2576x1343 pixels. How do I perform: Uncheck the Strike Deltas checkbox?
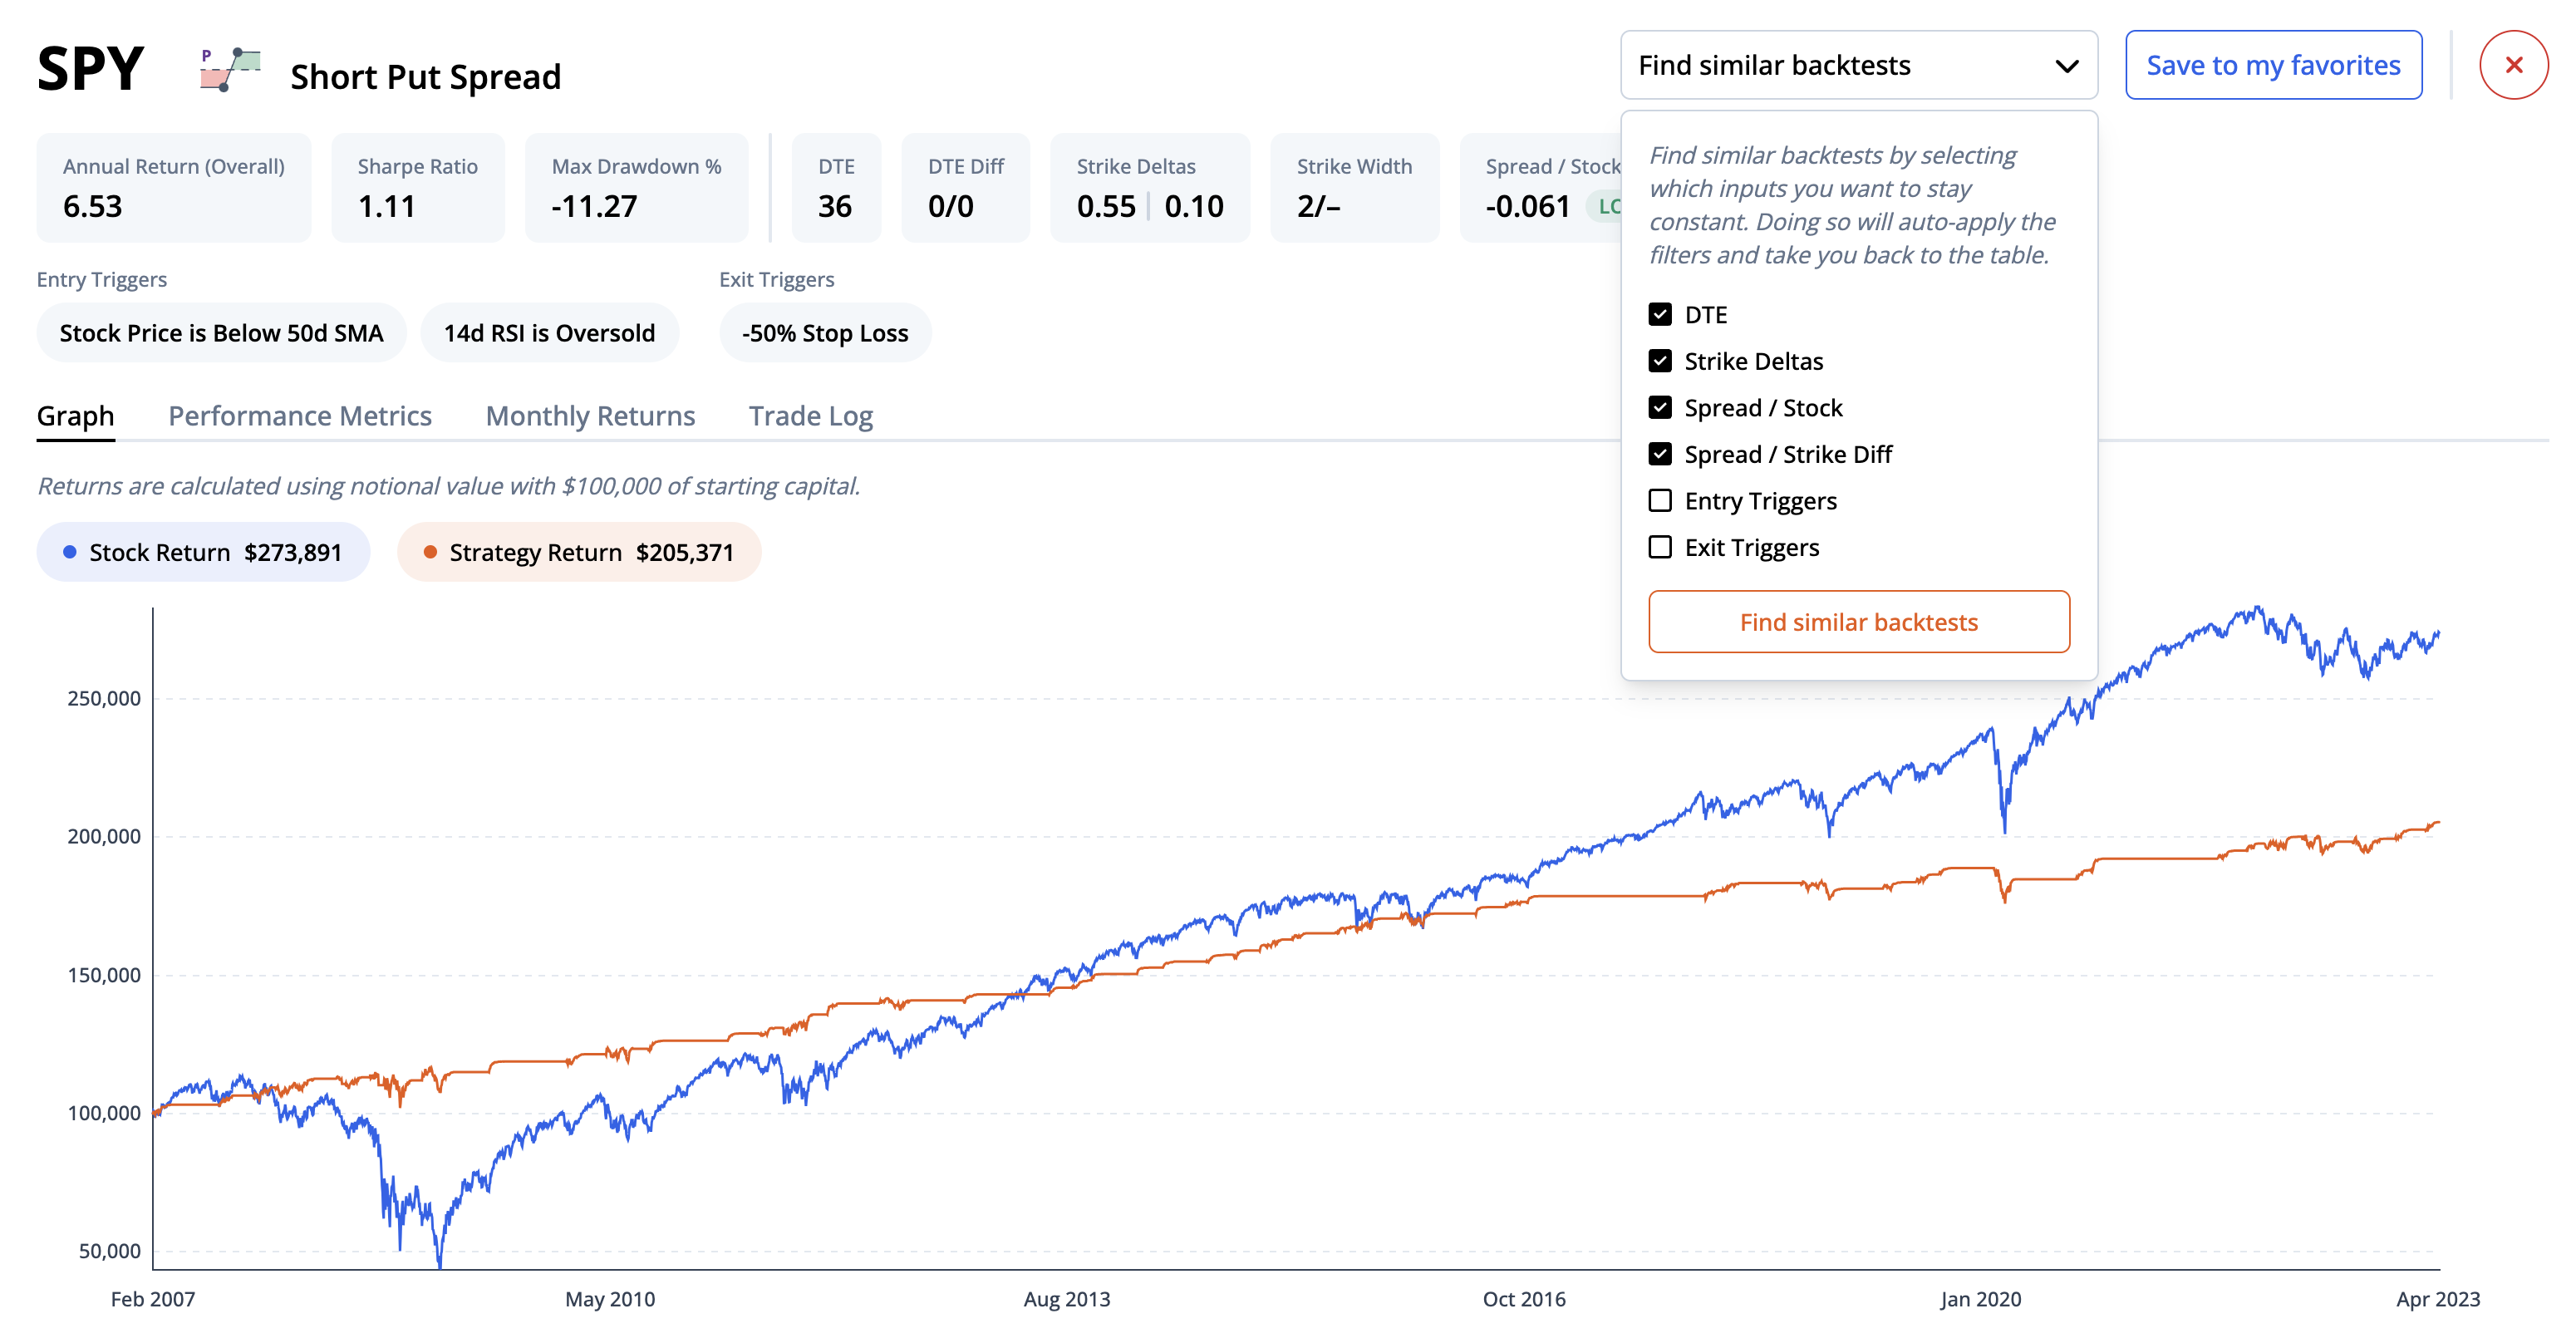[x=1660, y=361]
